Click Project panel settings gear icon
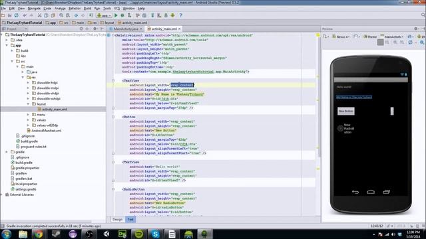 coord(95,29)
